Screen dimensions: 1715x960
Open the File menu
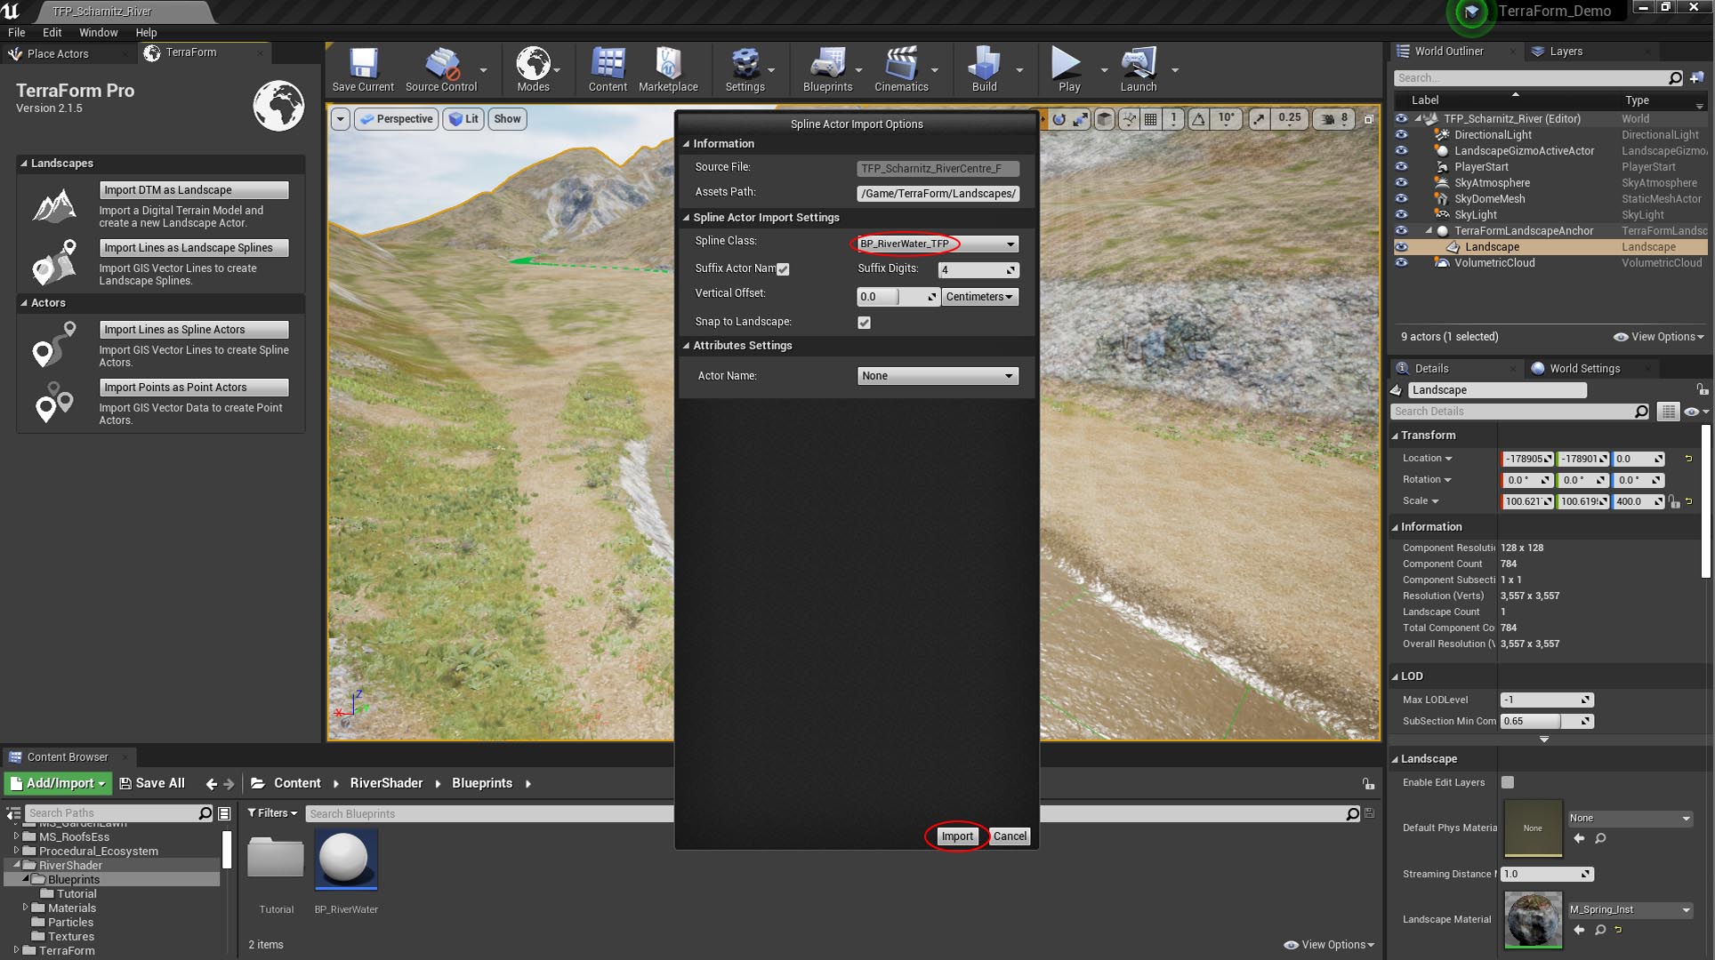click(x=16, y=32)
